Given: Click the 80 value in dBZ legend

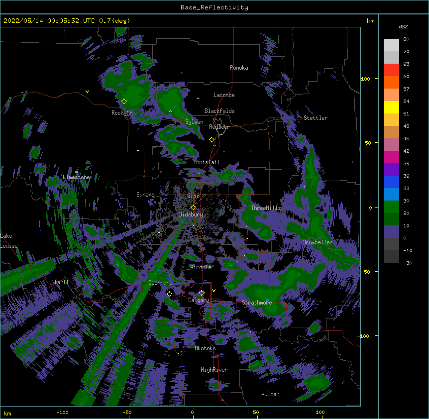Looking at the screenshot, I should click(x=406, y=39).
